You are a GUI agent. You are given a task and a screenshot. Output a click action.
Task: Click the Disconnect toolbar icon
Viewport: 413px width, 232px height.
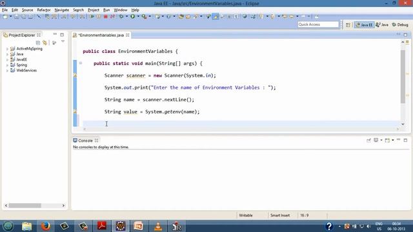click(112, 17)
